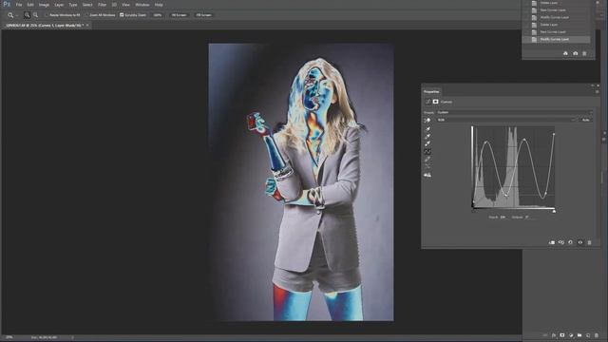608x342 pixels.
Task: Select the Properties panel tab
Action: (x=431, y=92)
